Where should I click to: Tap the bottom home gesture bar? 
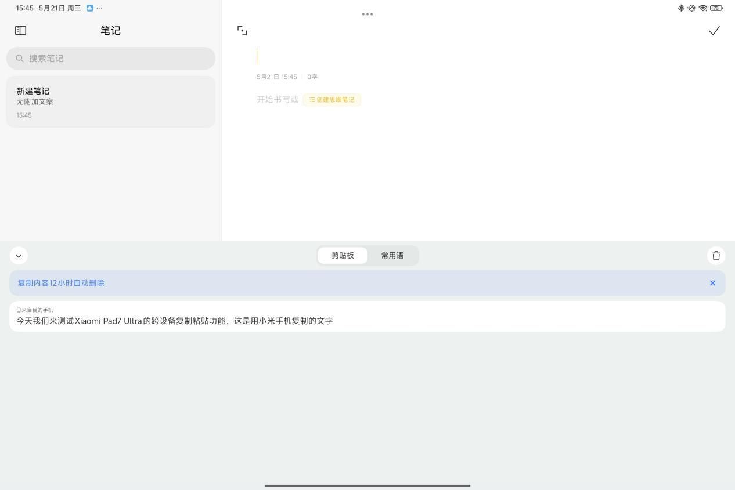[x=368, y=485]
